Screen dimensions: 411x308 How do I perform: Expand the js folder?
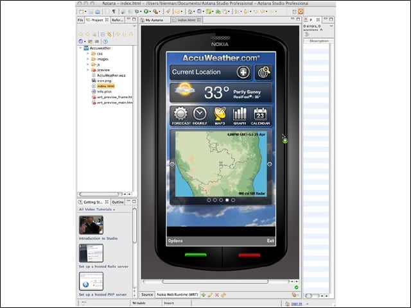(x=88, y=64)
